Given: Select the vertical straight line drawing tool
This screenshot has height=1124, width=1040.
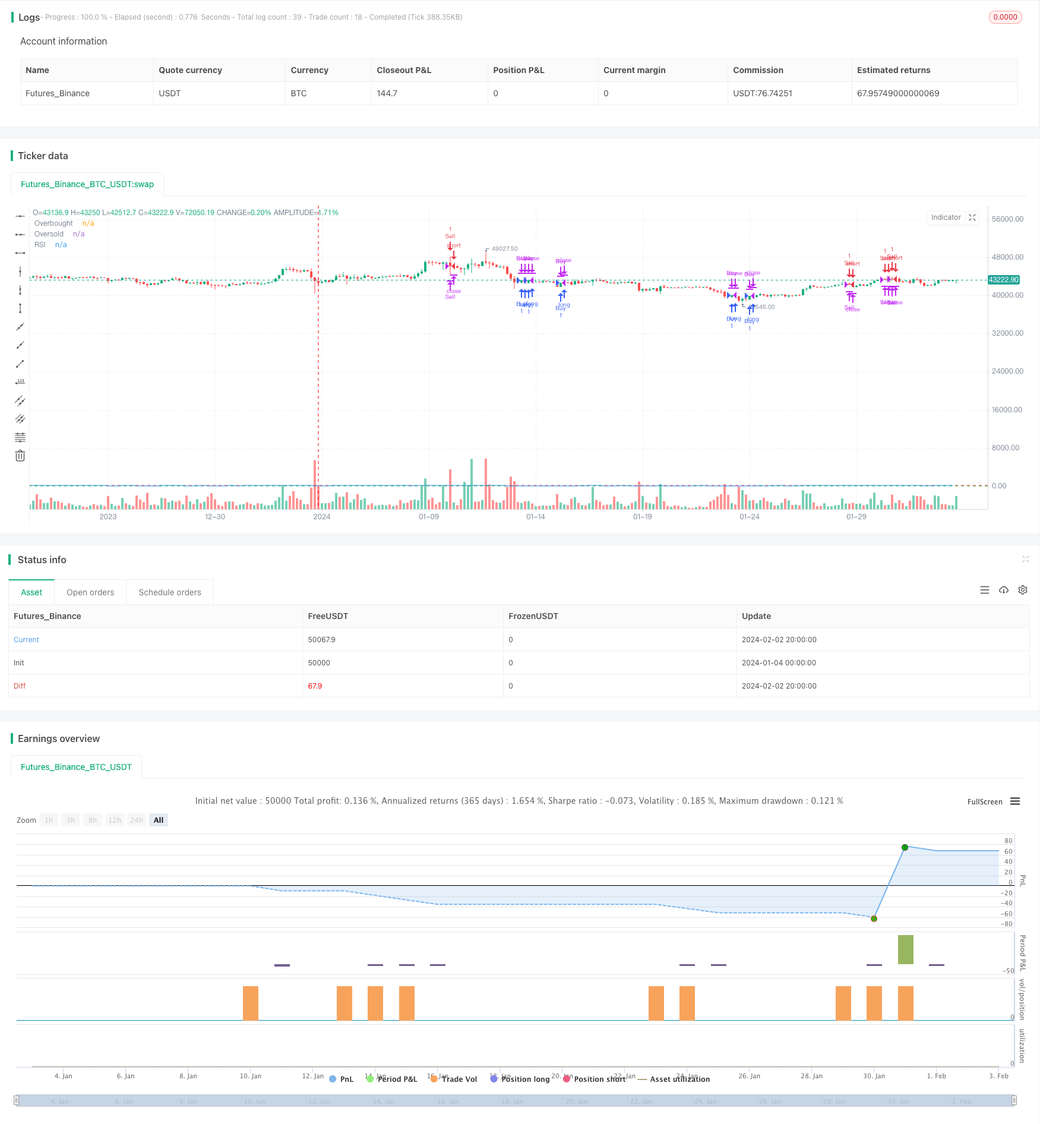Looking at the screenshot, I should tap(20, 271).
